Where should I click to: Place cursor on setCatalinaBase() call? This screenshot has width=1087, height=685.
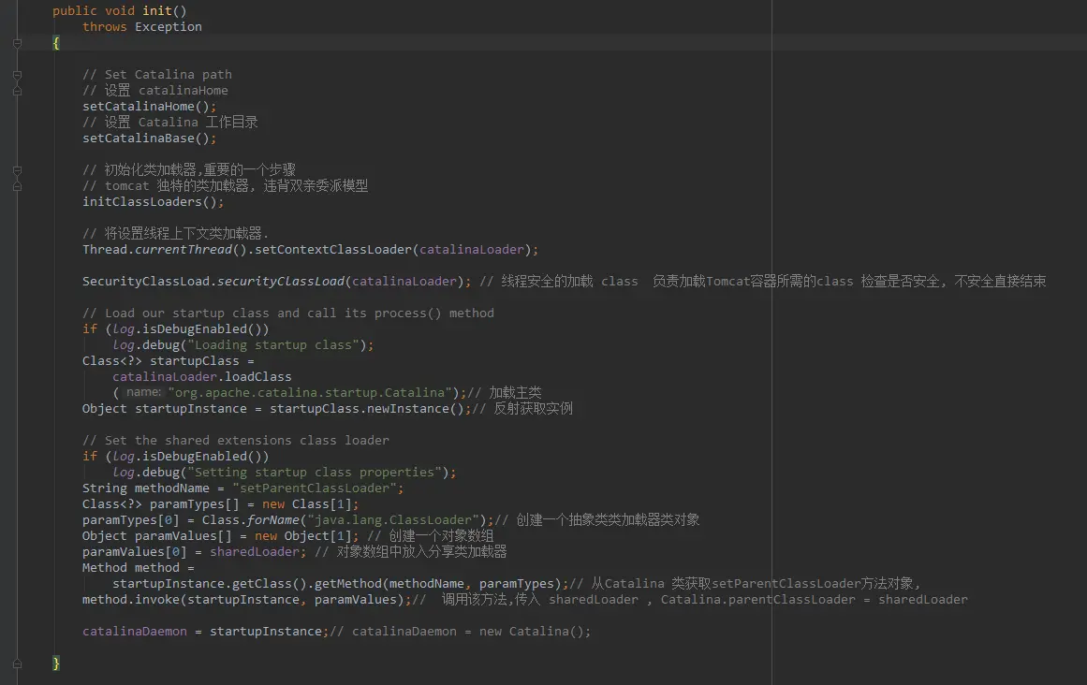(149, 138)
